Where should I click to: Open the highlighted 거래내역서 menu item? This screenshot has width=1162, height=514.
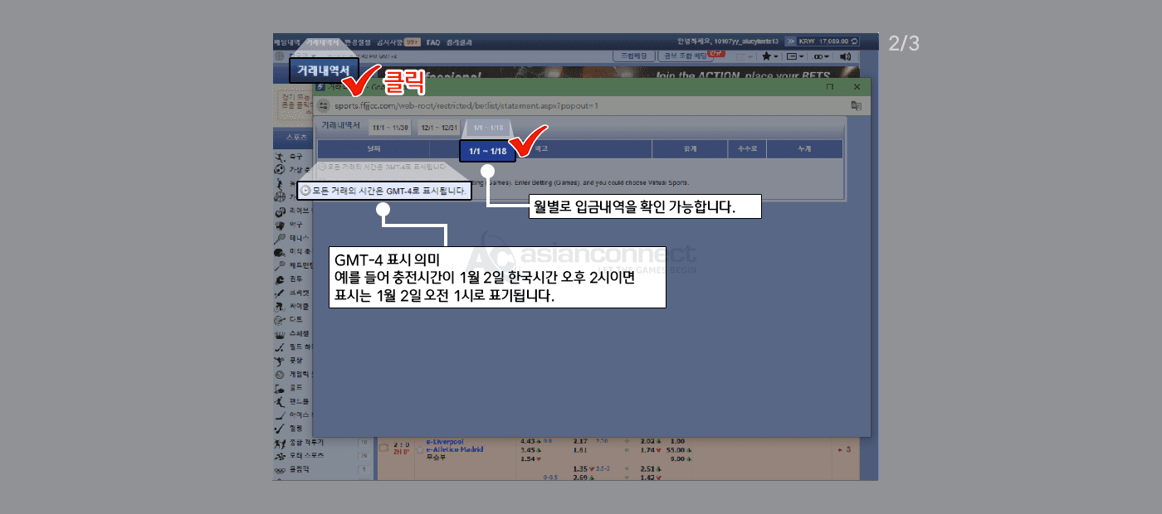(324, 70)
